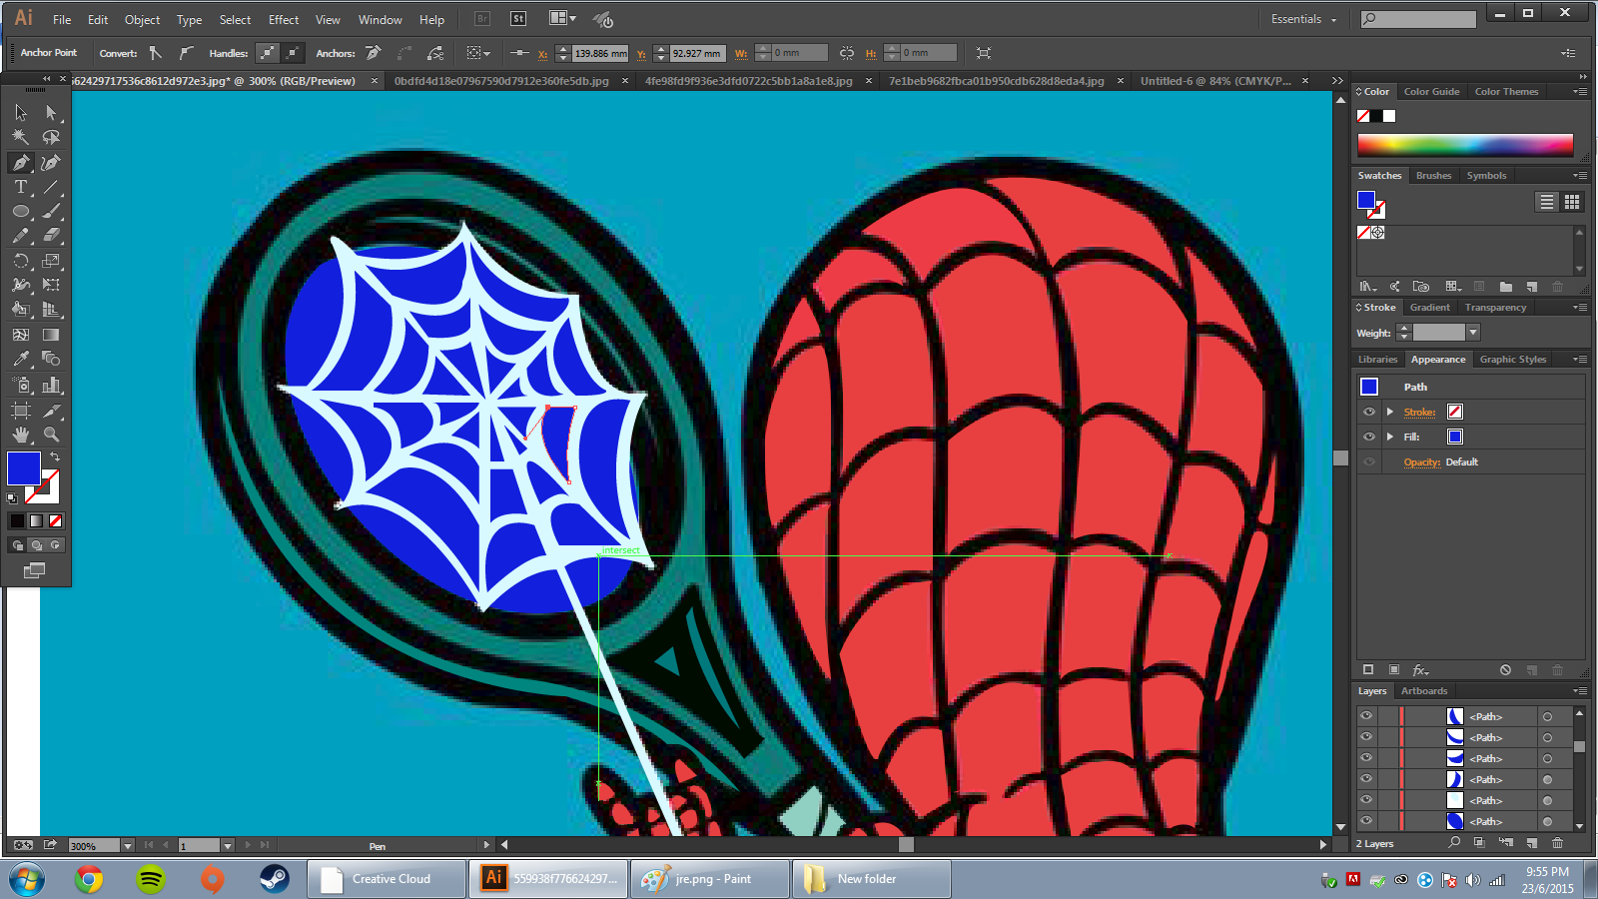Select the Eraser tool
Image resolution: width=1598 pixels, height=899 pixels.
point(51,236)
